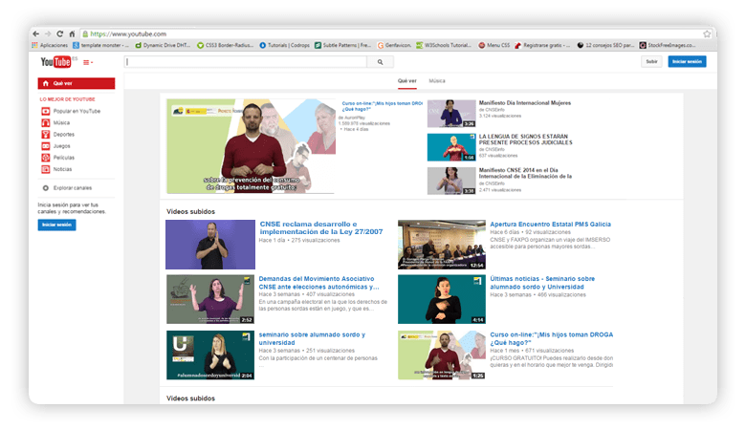Select the Qué ver tab
Viewport: 746px width, 430px height.
coord(407,81)
